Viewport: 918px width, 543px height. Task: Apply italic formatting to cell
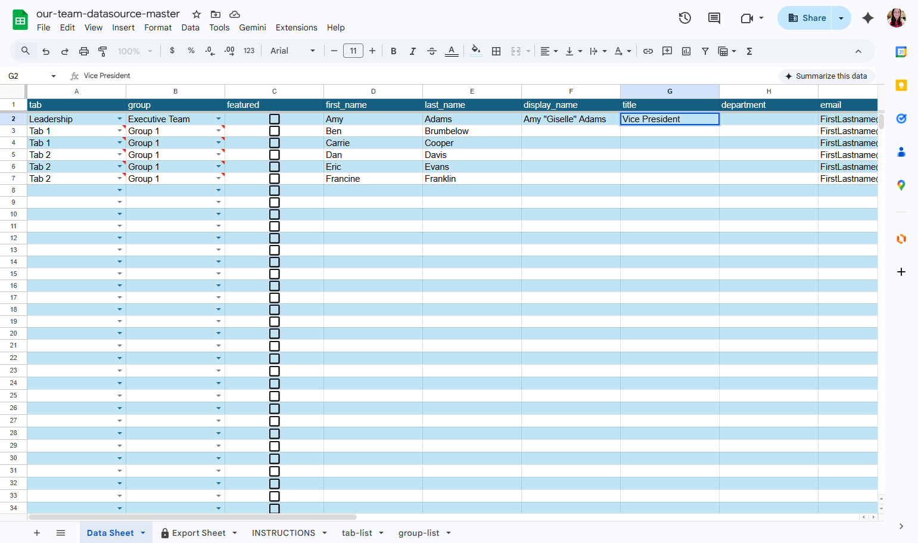[x=412, y=51]
